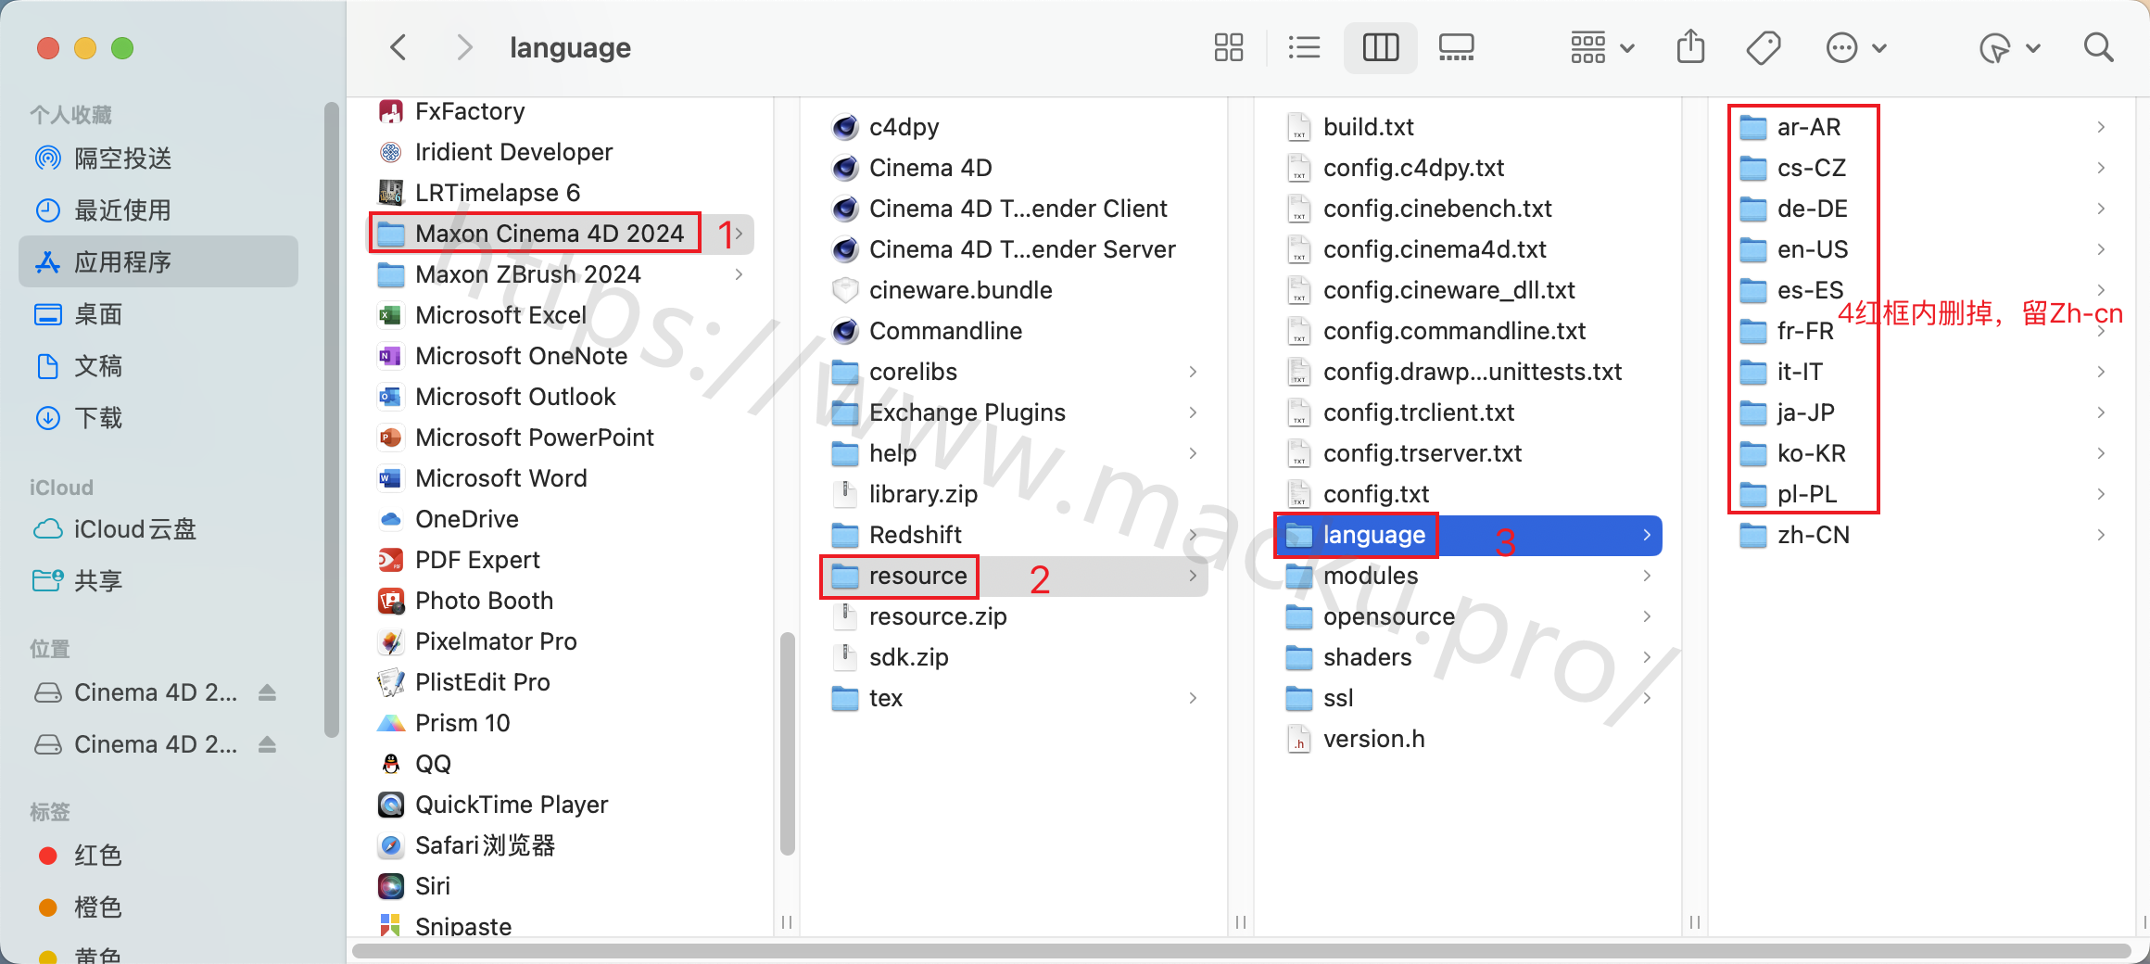Expand the modules folder chevron

pos(1647,576)
